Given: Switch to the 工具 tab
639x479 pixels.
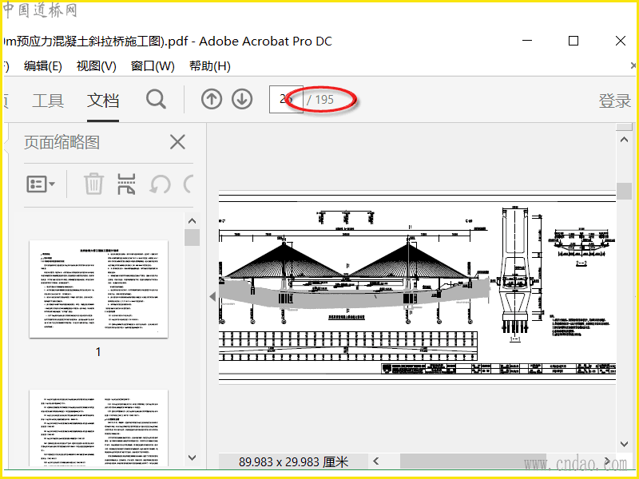Looking at the screenshot, I should point(48,101).
